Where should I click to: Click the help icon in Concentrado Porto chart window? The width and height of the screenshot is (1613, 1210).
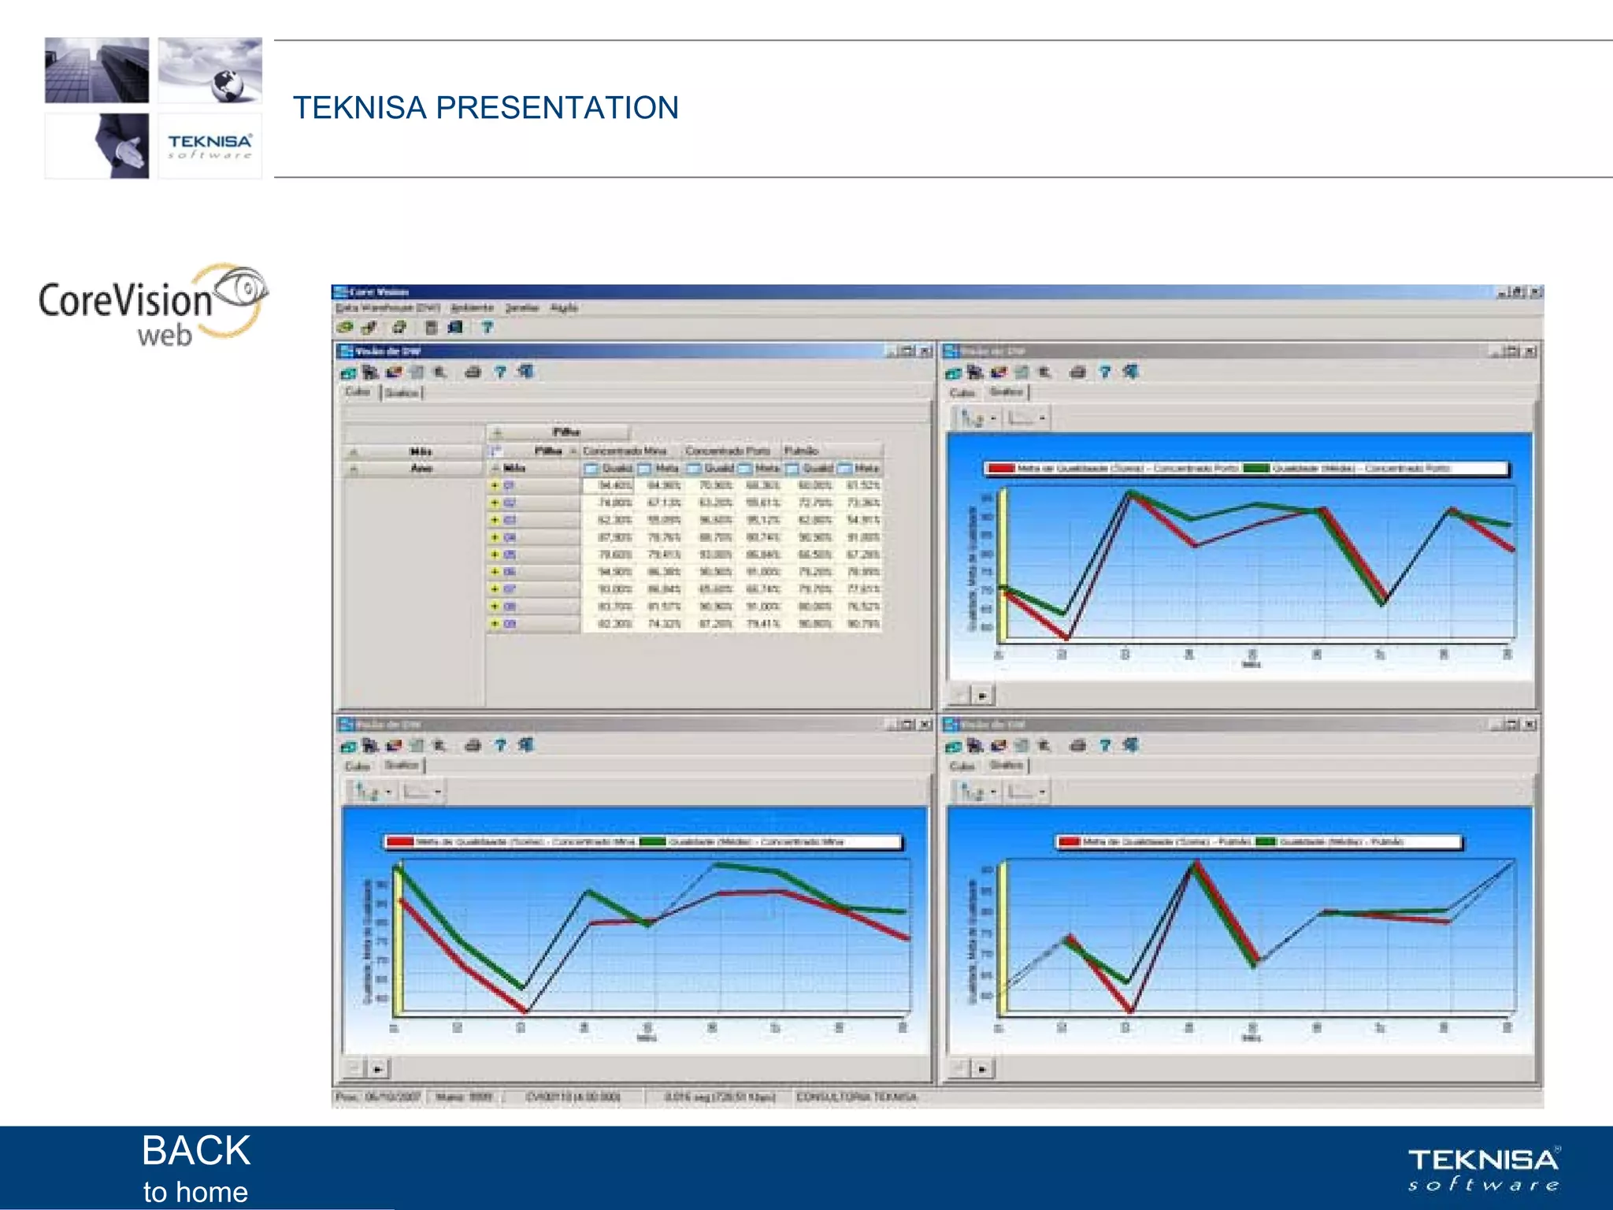(x=1105, y=372)
